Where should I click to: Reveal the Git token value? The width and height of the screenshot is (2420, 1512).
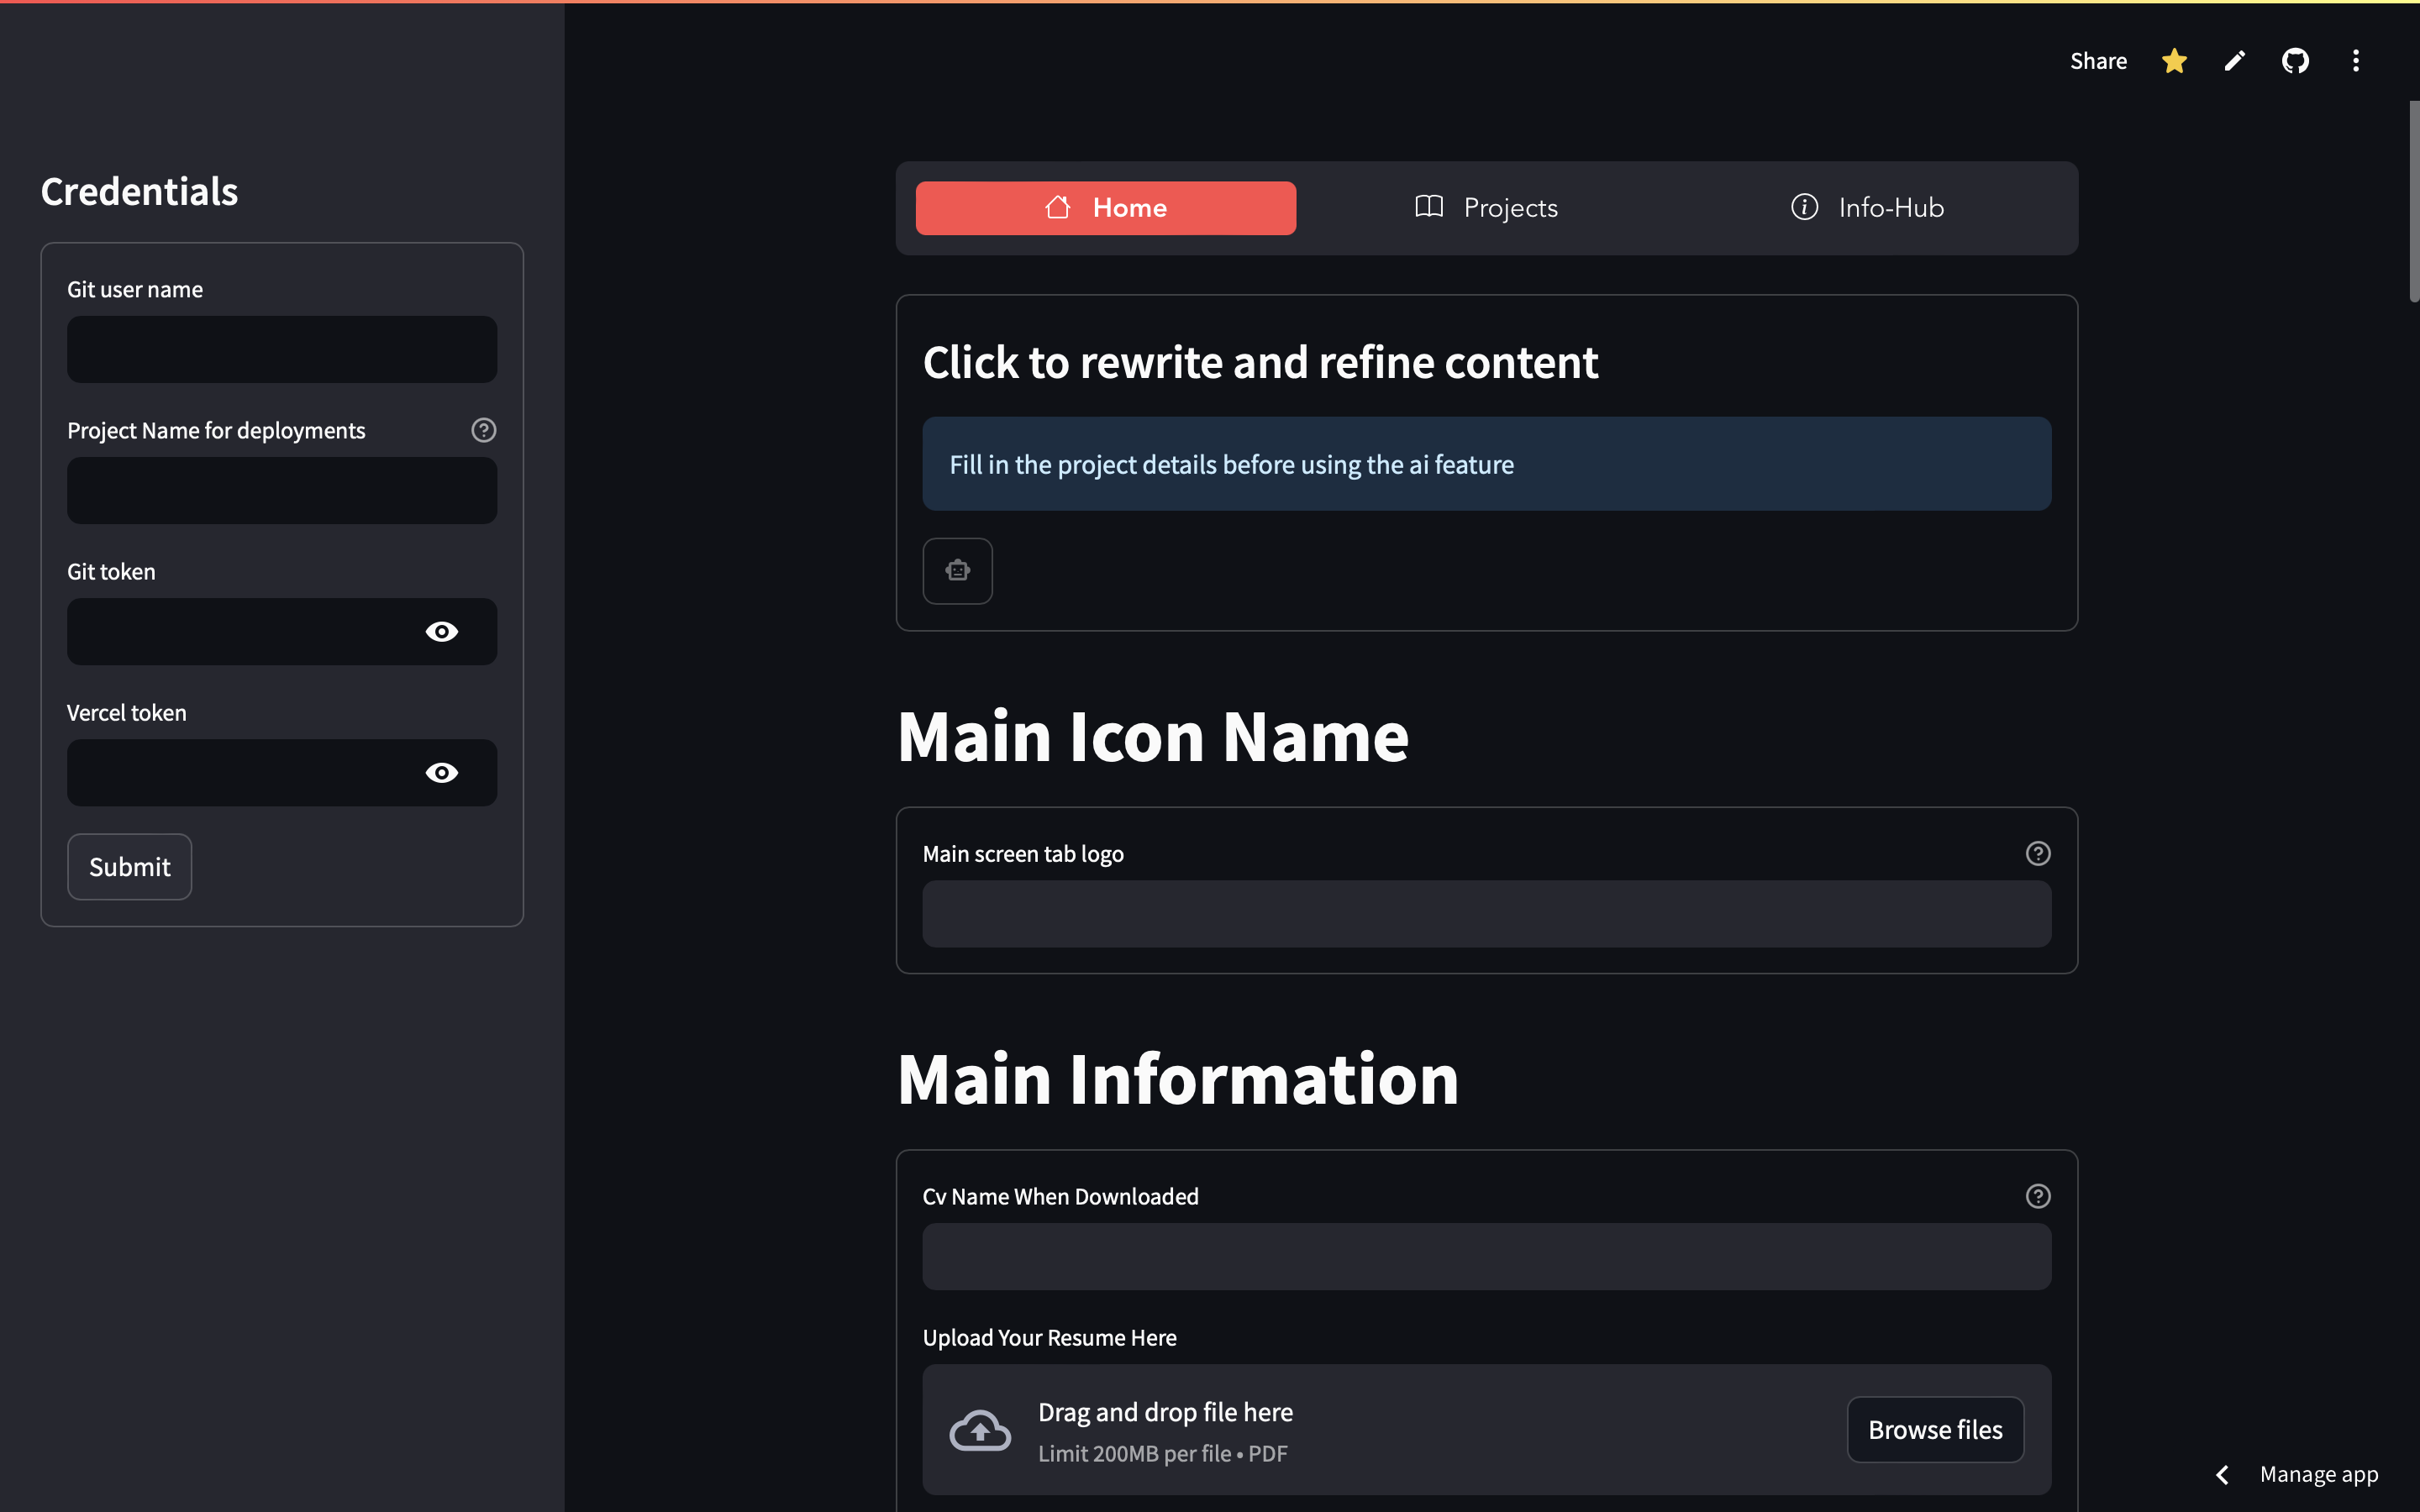tap(441, 632)
